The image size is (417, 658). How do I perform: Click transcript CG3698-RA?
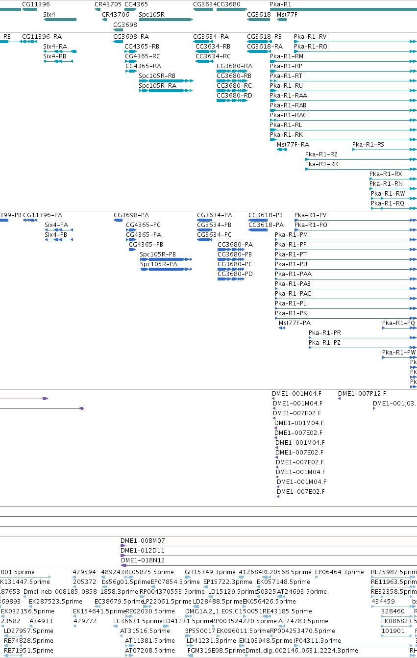tap(131, 37)
